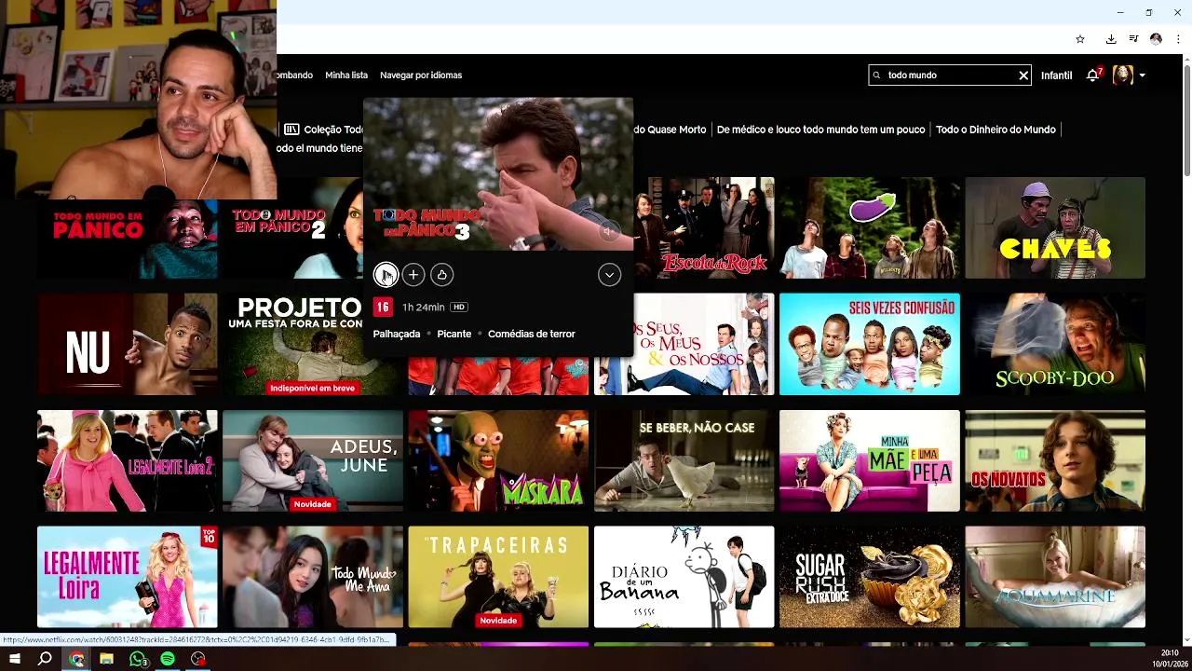Viewport: 1192px width, 671px height.
Task: Open 'do Quase Morto' related suggestion
Action: pyautogui.click(x=670, y=130)
